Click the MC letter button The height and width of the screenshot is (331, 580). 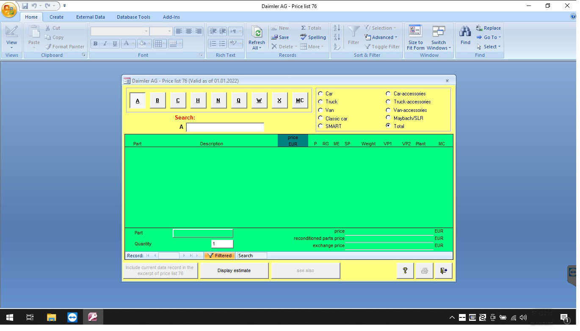tap(300, 101)
